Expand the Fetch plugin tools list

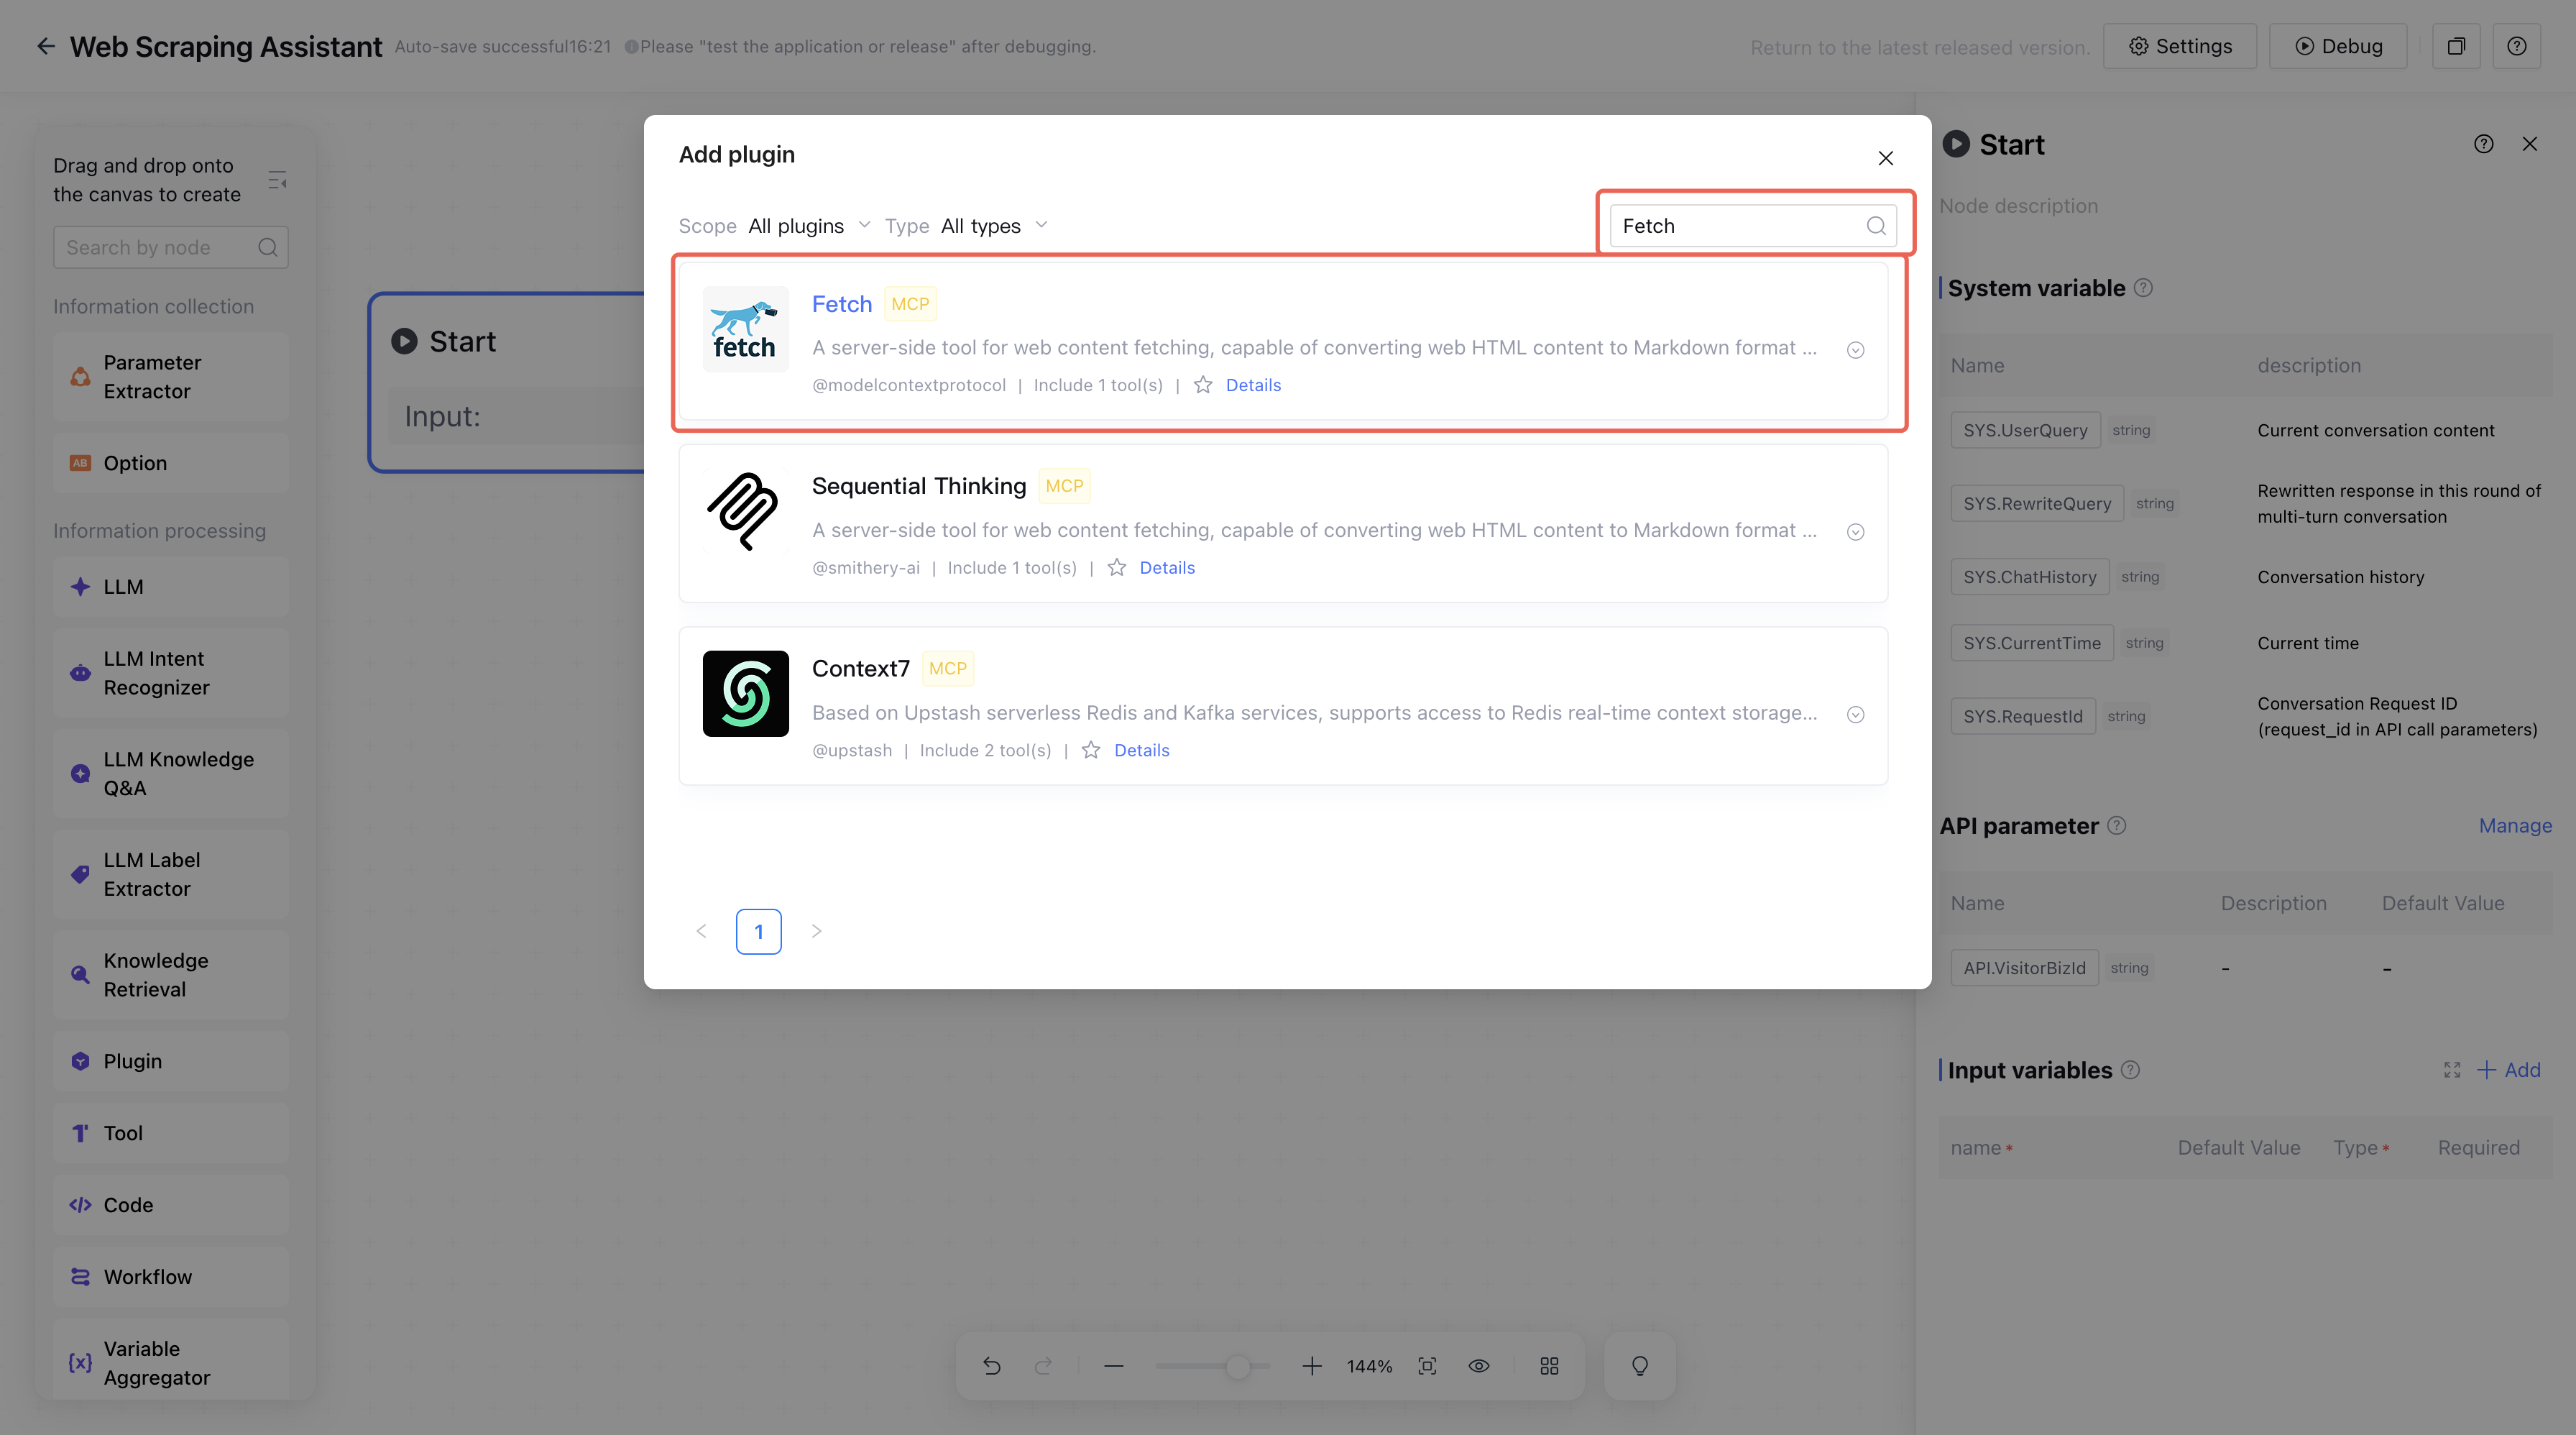pyautogui.click(x=1855, y=350)
